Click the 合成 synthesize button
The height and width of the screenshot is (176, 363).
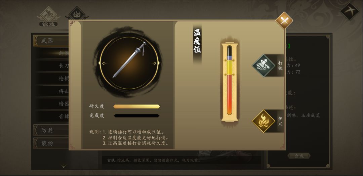pyautogui.click(x=299, y=156)
